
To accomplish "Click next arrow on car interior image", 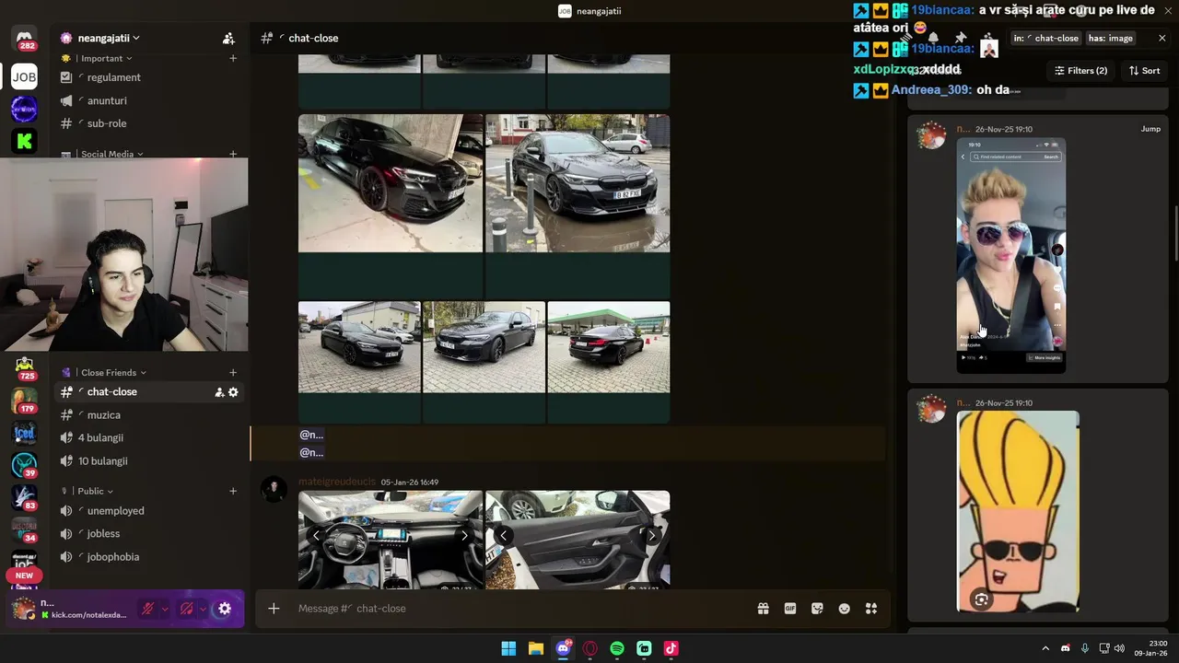I will (x=464, y=535).
